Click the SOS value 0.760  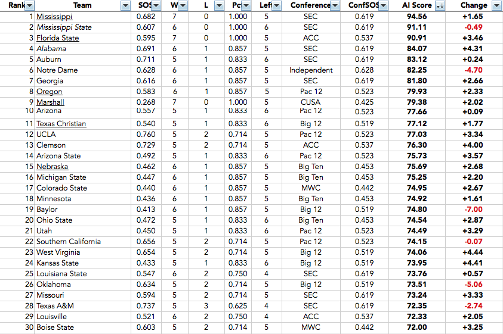(146, 135)
